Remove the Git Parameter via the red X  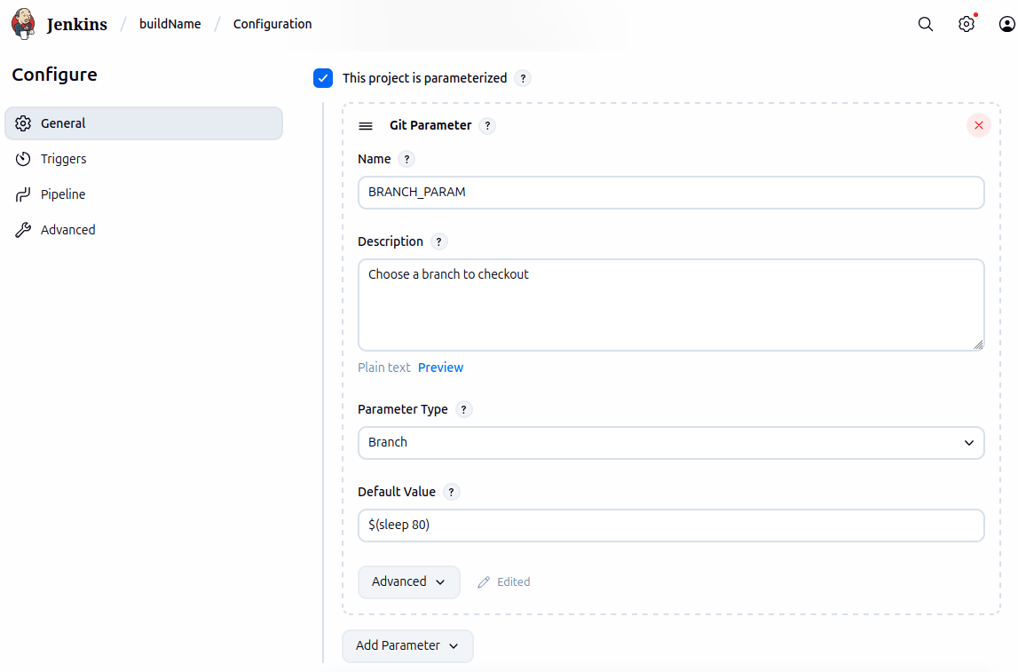[x=978, y=125]
